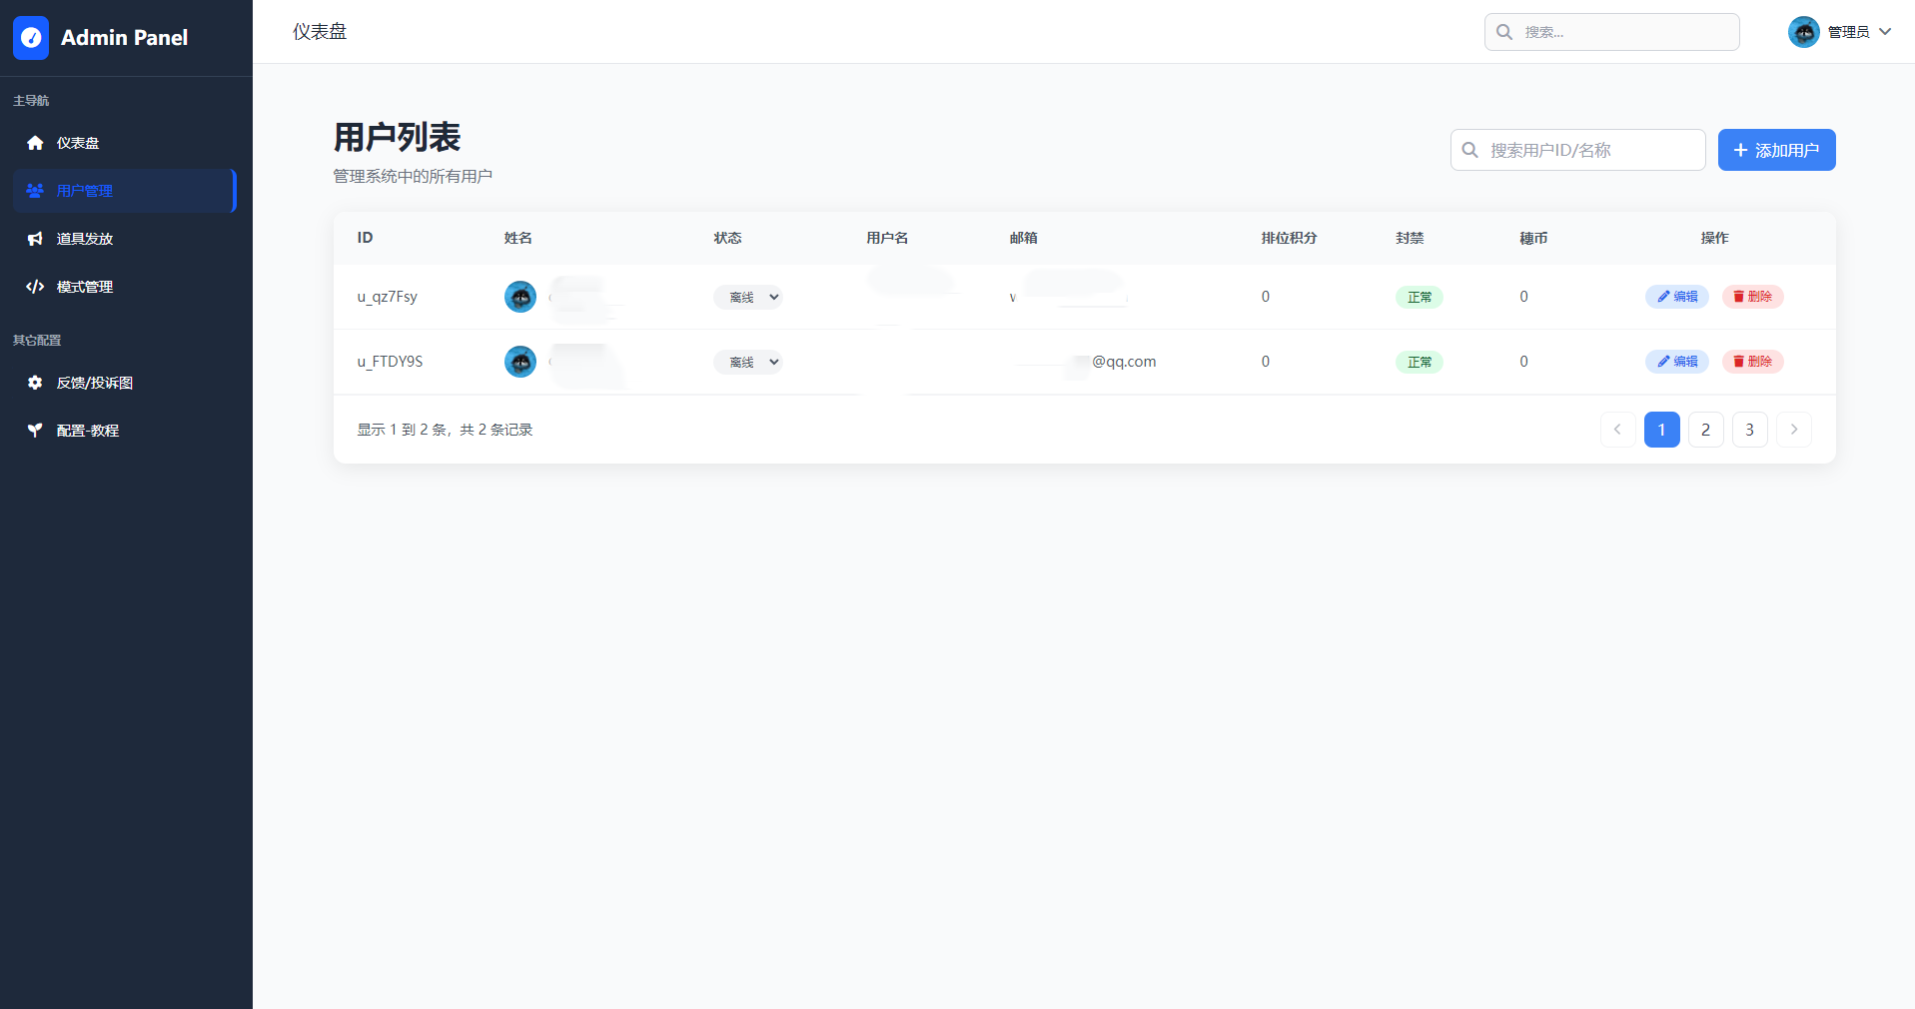The width and height of the screenshot is (1915, 1009).
Task: Go to 模式管理 in the sidebar
Action: point(125,287)
